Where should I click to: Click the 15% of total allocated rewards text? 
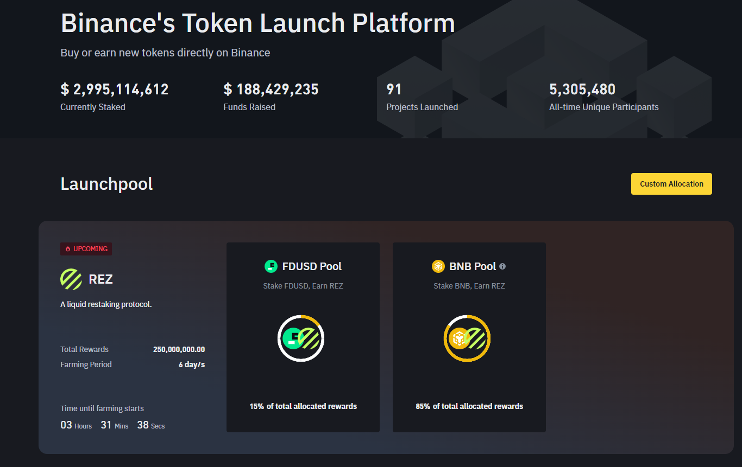coord(303,406)
